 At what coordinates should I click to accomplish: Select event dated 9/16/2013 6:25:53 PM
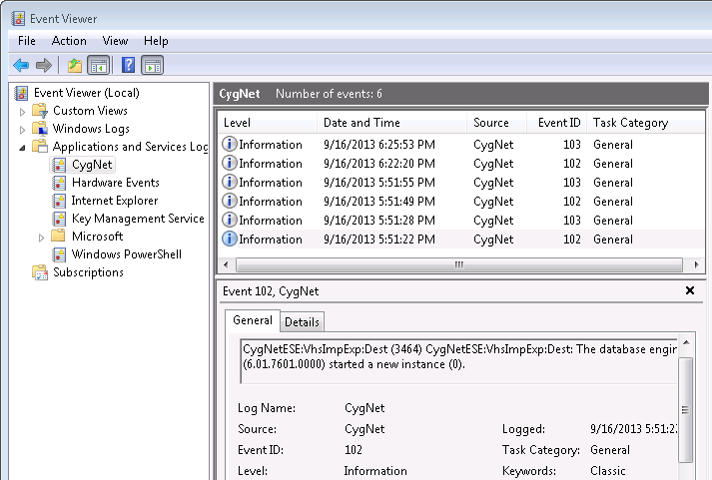pos(461,145)
